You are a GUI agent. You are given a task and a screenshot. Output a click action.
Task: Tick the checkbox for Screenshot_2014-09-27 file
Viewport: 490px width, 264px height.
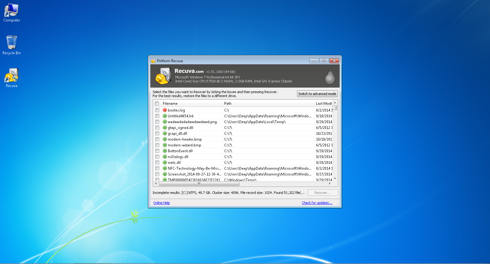157,174
